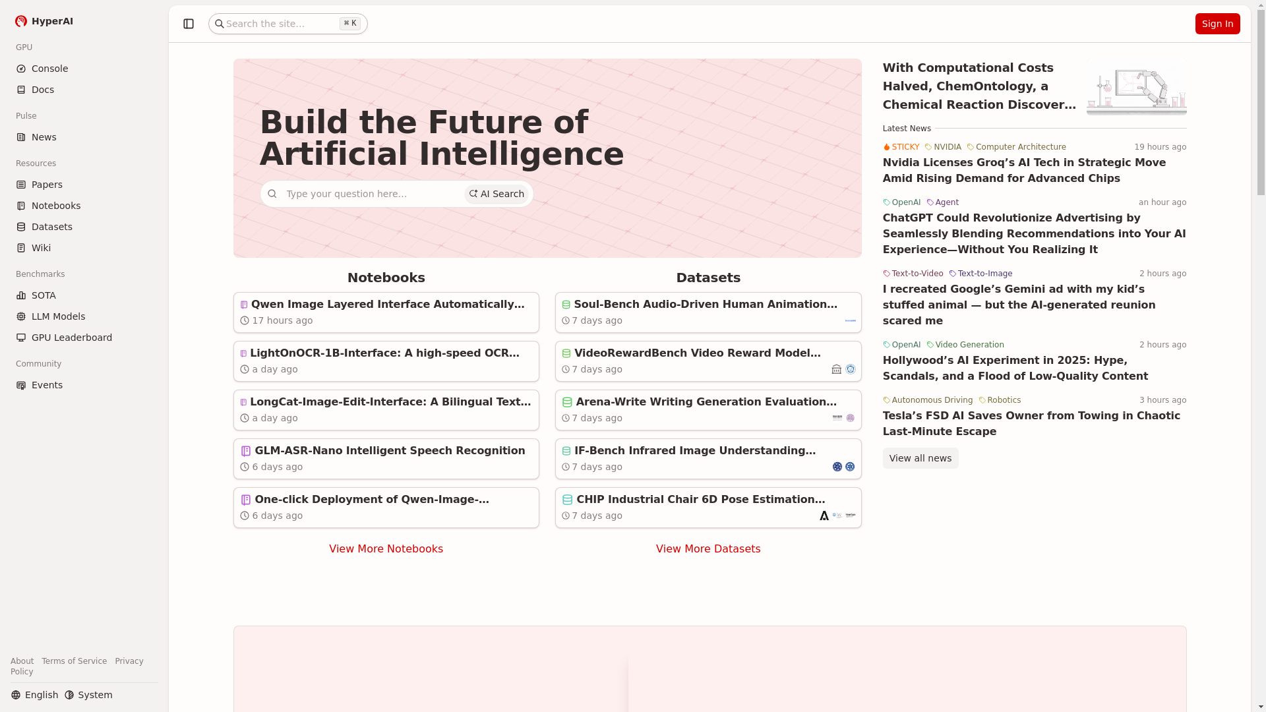Click the clock icon under Qwen Image Layered
This screenshot has width=1266, height=712.
(x=245, y=320)
